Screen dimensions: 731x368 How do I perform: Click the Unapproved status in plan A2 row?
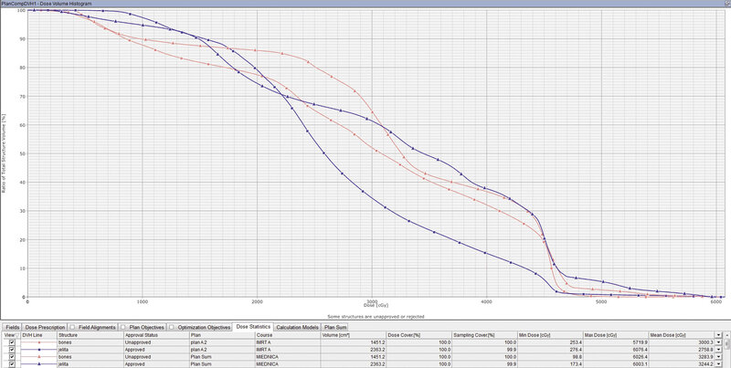pos(156,342)
